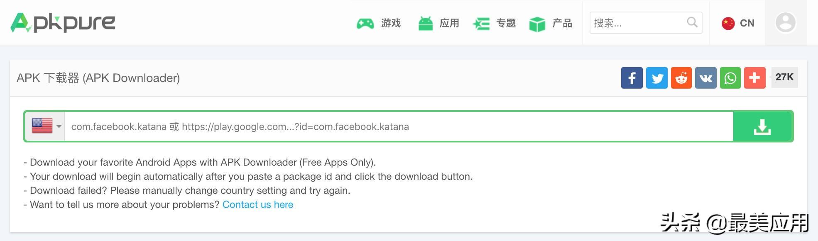Click the APKPure logo
The height and width of the screenshot is (241, 818).
click(63, 23)
